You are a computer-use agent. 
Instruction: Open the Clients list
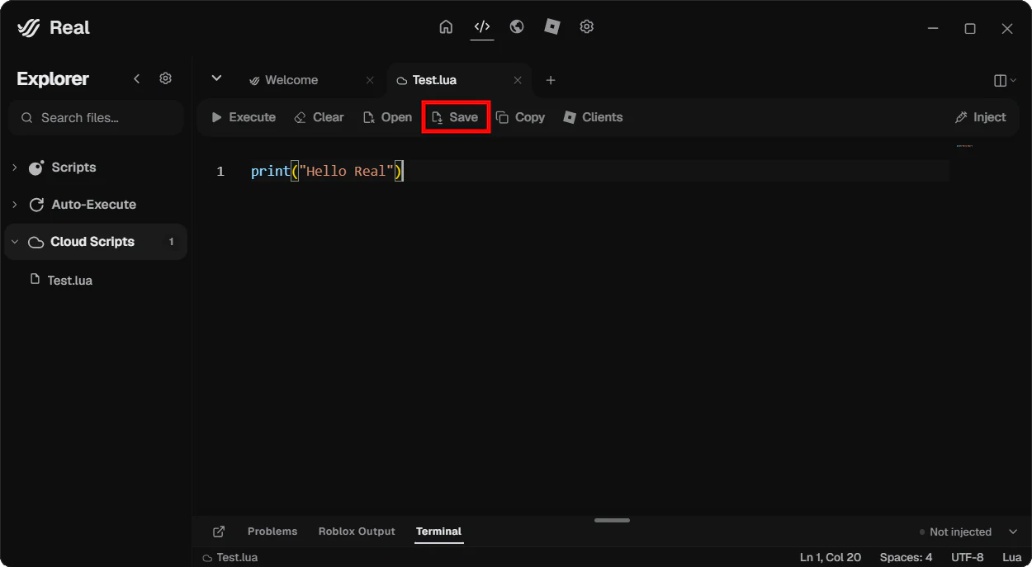[593, 117]
